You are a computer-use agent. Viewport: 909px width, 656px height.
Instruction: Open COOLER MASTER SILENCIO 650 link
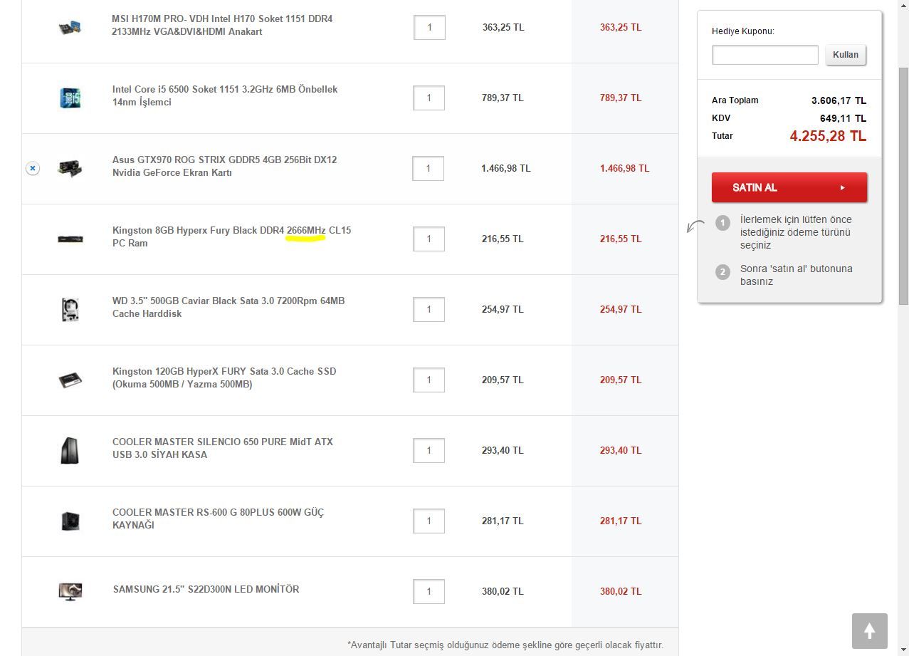tap(223, 448)
